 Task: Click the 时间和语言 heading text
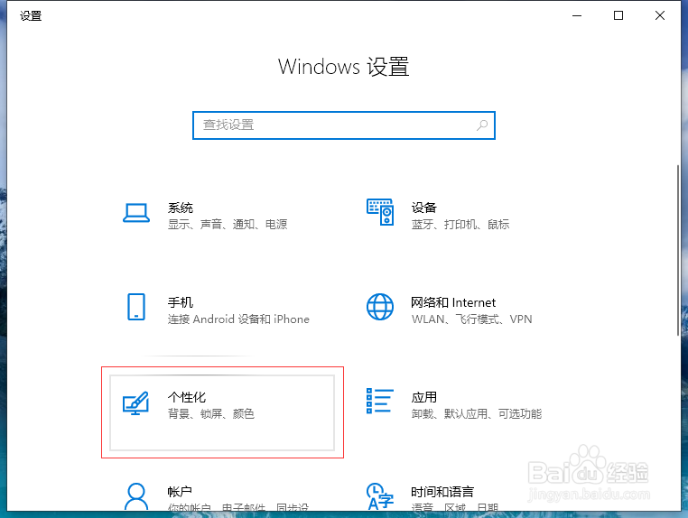pos(442,492)
